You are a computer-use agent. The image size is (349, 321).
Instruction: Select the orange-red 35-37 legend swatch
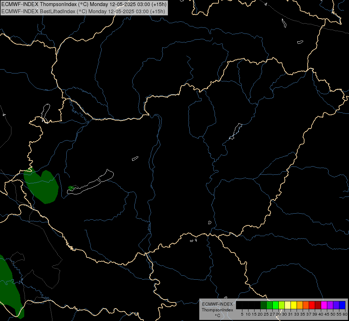(306, 305)
